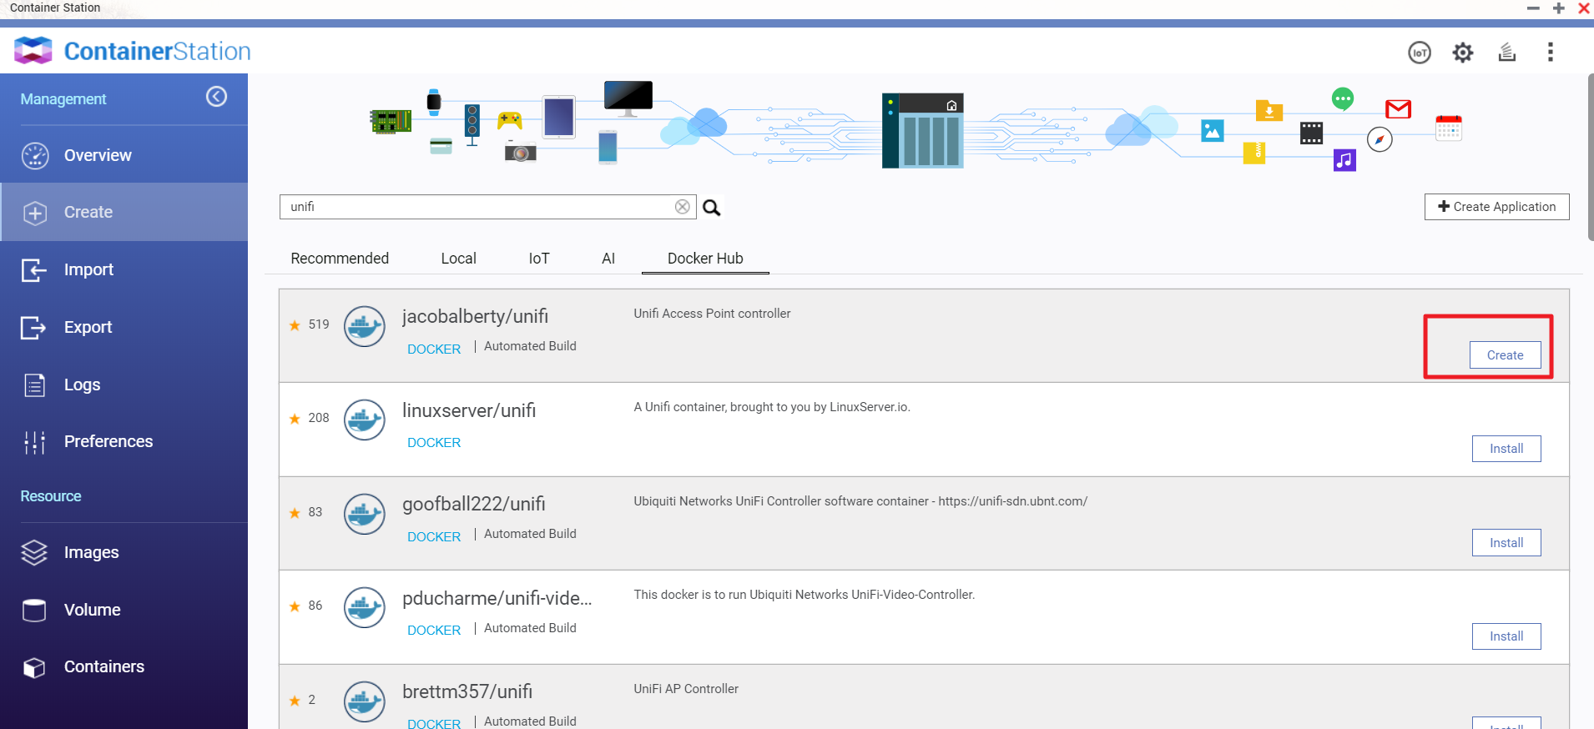
Task: Clear the unifi search field
Action: [682, 207]
